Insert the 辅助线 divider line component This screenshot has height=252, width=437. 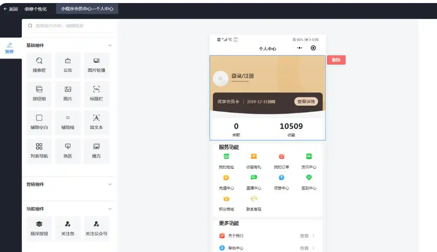point(68,122)
